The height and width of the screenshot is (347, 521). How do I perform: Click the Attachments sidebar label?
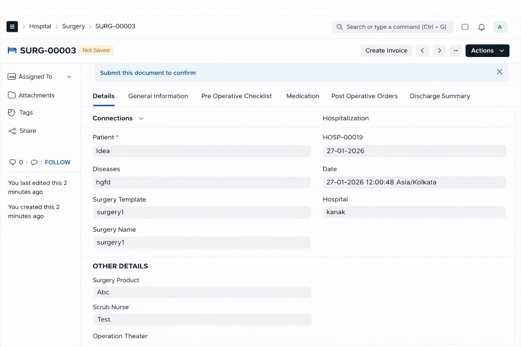(37, 95)
